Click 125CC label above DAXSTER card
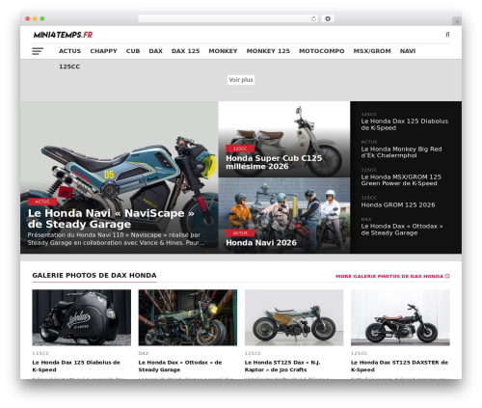 [x=360, y=353]
